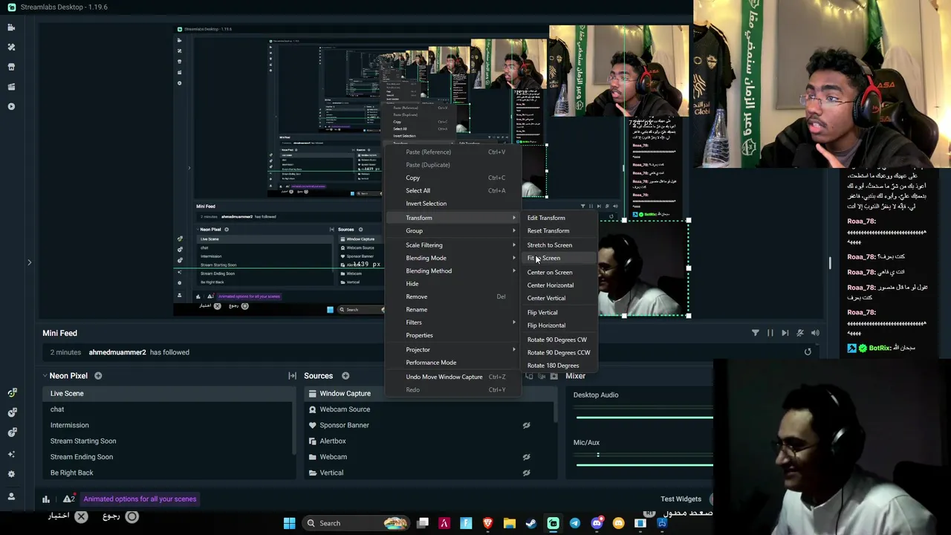Toggle visibility of Sponsor Banner source
This screenshot has height=535, width=951.
pyautogui.click(x=526, y=425)
